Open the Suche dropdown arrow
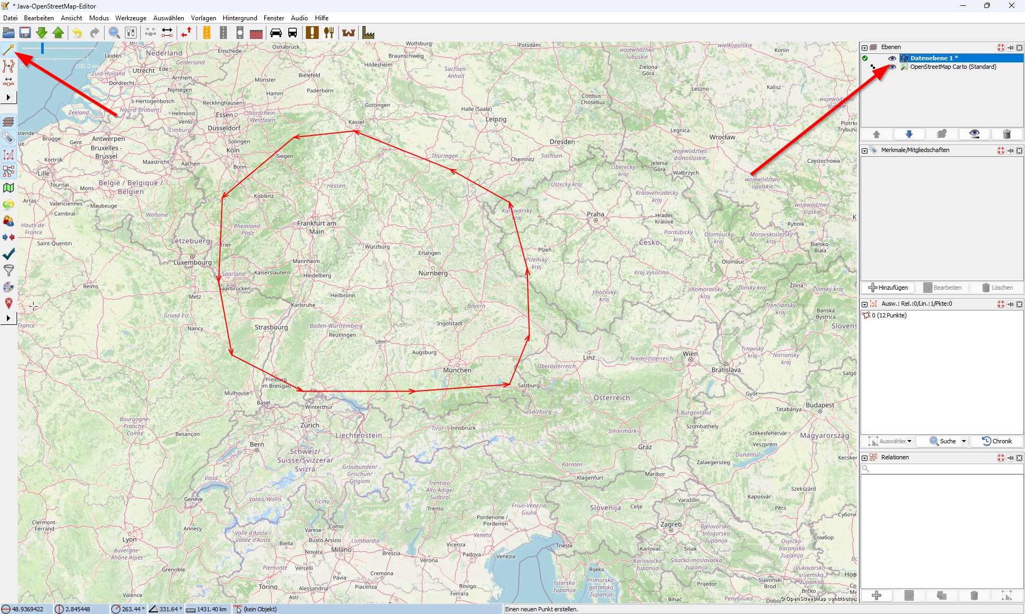Image resolution: width=1025 pixels, height=614 pixels. point(964,441)
